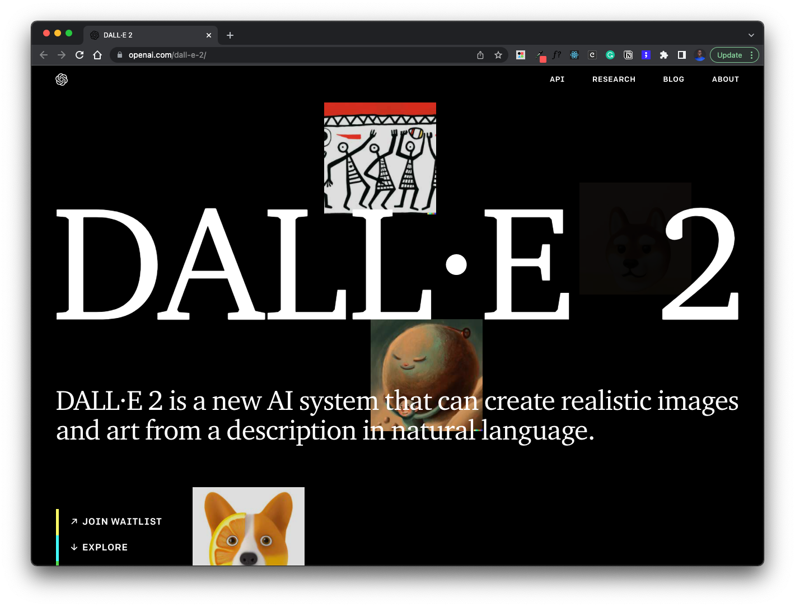Open the Chrome profile avatar
This screenshot has width=795, height=607.
pyautogui.click(x=700, y=55)
